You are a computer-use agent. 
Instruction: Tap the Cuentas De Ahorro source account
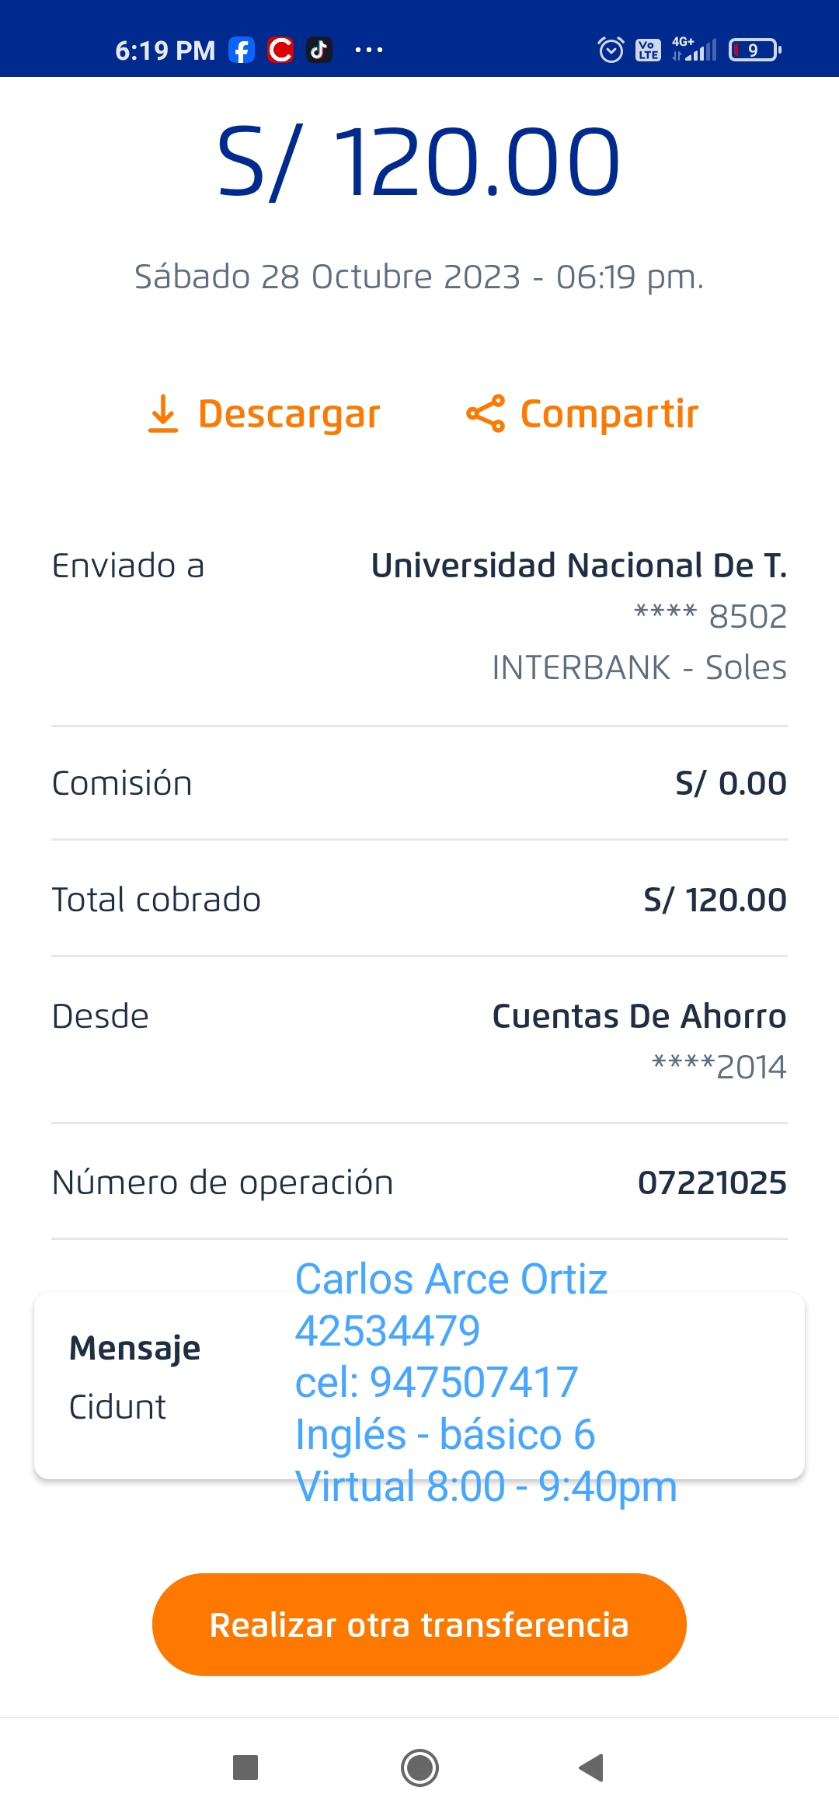[639, 1016]
